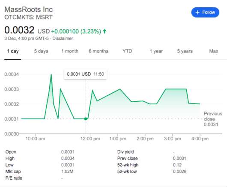Viewport: 227px width, 189px height.
Task: Click the Prev close label
Action: pyautogui.click(x=127, y=158)
